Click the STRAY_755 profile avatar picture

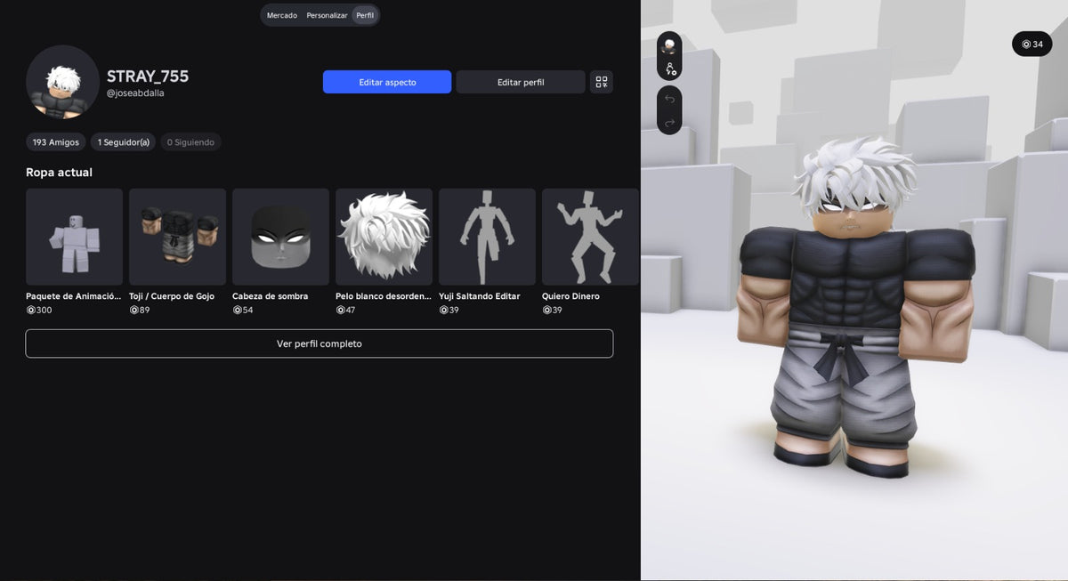click(x=62, y=82)
